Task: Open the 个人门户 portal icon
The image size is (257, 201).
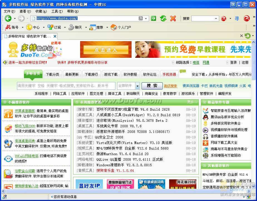Action: pyautogui.click(x=113, y=27)
